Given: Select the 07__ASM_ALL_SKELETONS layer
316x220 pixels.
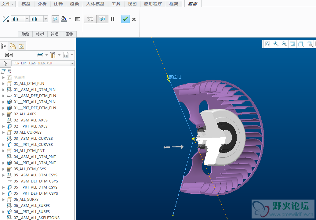Looking at the screenshot, I should (36, 218).
